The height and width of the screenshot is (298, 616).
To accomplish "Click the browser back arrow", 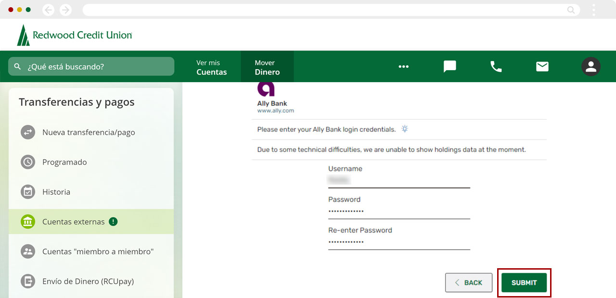I will [x=48, y=10].
